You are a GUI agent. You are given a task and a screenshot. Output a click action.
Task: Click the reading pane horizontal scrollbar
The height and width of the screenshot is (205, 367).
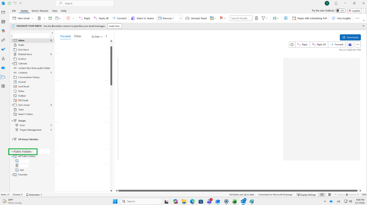pyautogui.click(x=238, y=191)
